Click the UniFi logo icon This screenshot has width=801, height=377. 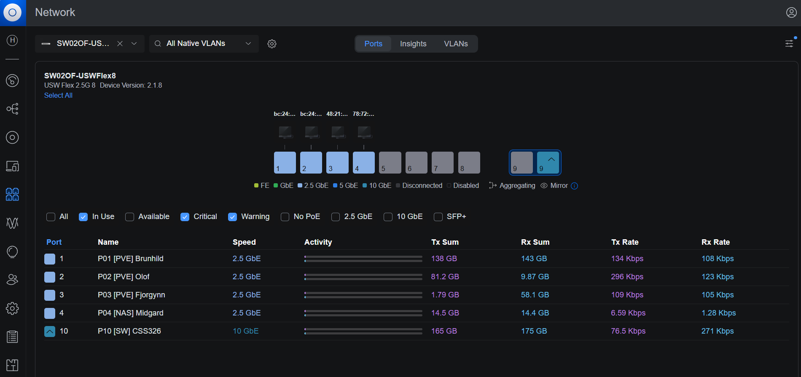(13, 13)
